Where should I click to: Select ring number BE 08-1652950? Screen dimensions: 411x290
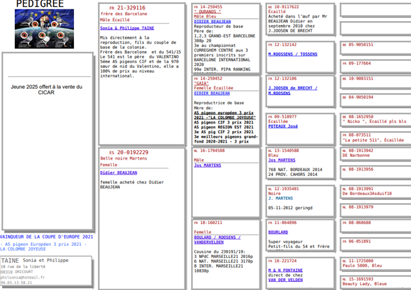(358, 117)
